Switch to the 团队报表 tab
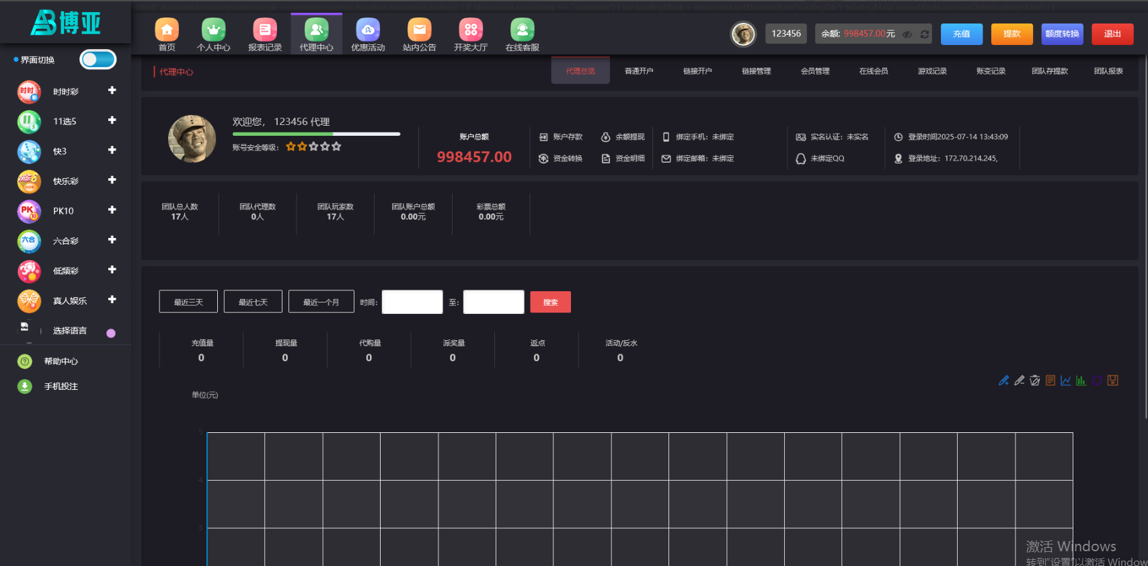The width and height of the screenshot is (1148, 566). click(1108, 71)
